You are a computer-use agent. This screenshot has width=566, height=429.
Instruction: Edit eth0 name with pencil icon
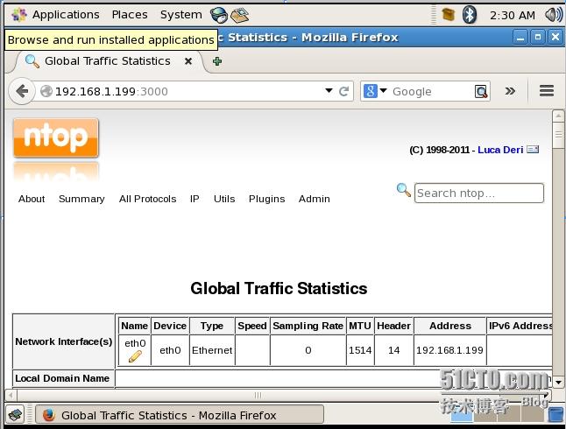point(135,357)
